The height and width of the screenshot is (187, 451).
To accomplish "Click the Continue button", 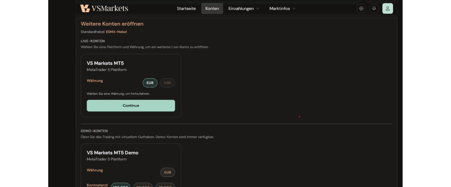I will pyautogui.click(x=131, y=105).
